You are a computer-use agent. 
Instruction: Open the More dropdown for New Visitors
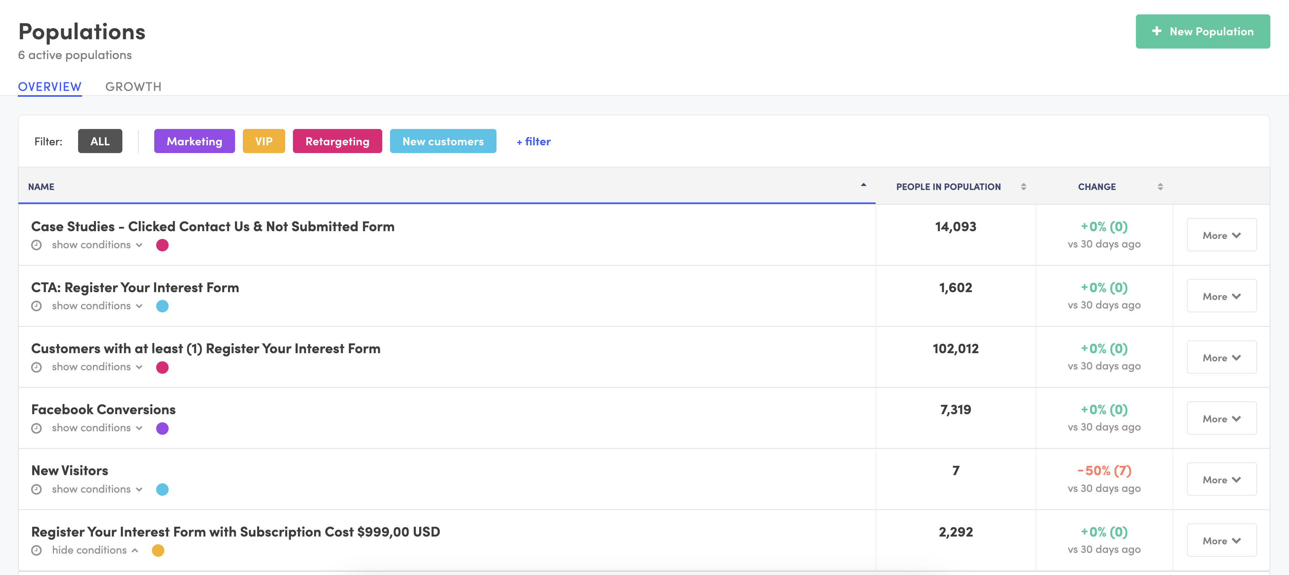[1221, 479]
